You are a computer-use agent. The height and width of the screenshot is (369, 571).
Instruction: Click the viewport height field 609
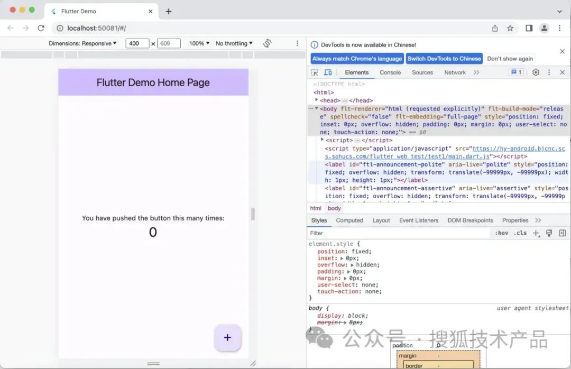[x=169, y=43]
